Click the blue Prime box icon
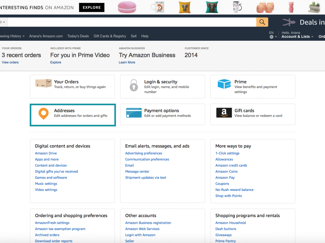This screenshot has height=243, width=325. tap(224, 84)
